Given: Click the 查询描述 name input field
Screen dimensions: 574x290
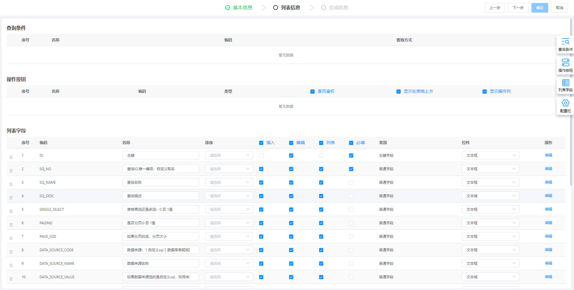Looking at the screenshot, I should [161, 196].
